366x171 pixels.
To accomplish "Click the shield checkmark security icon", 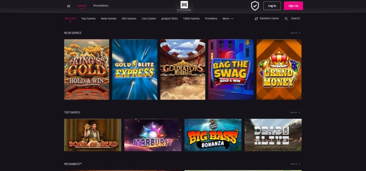I will coord(255,6).
